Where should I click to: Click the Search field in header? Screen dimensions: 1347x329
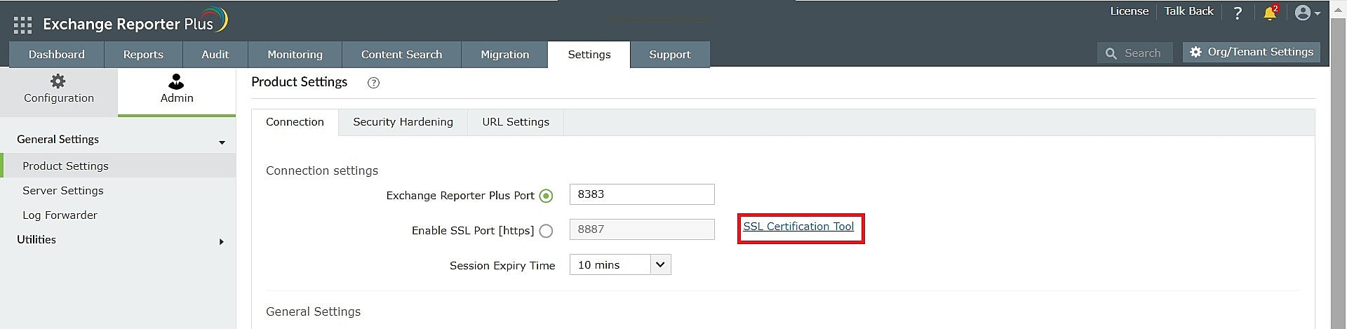[1134, 53]
